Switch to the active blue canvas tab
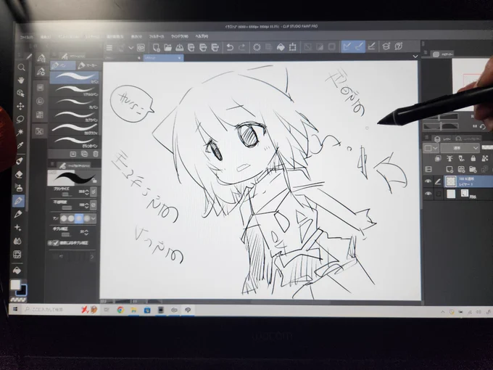 pos(164,58)
